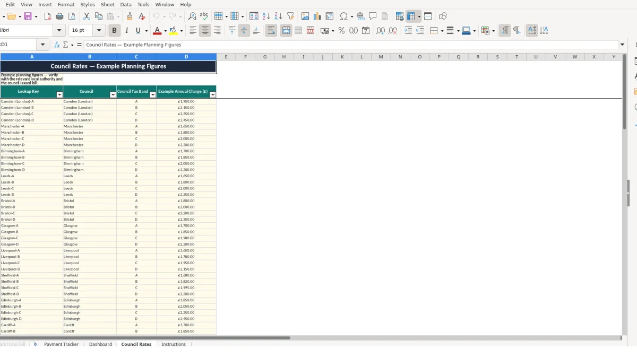The height and width of the screenshot is (358, 637).
Task: Expand the formula bar
Action: click(x=623, y=45)
